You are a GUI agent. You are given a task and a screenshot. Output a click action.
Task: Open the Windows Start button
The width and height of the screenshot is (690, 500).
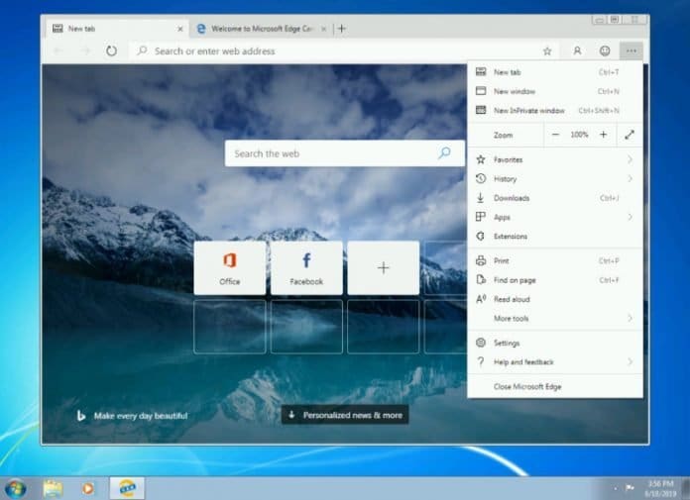(x=16, y=488)
